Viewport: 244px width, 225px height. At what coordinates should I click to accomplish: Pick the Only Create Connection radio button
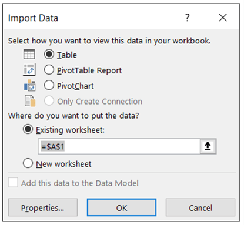click(49, 100)
